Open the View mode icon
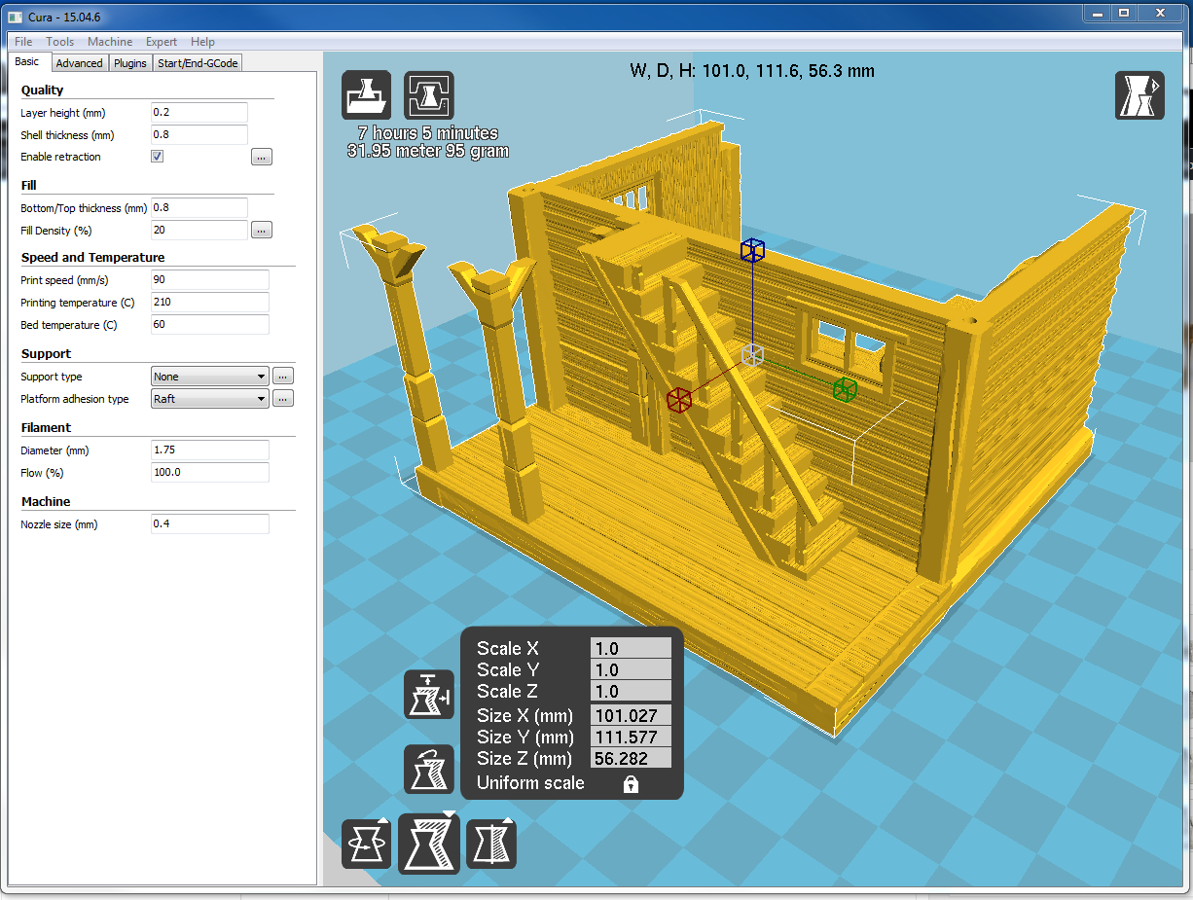This screenshot has width=1193, height=900. [1139, 95]
